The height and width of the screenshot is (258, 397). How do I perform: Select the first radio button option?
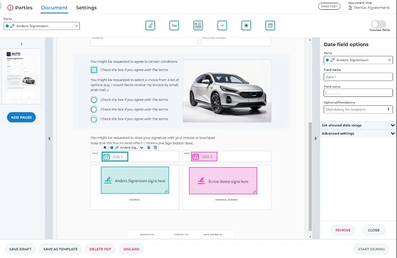click(x=94, y=100)
